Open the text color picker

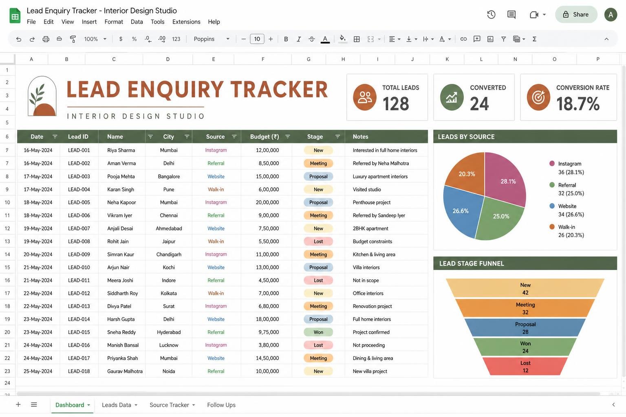click(325, 39)
